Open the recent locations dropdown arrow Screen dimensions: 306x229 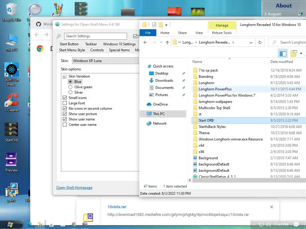[x=161, y=42]
